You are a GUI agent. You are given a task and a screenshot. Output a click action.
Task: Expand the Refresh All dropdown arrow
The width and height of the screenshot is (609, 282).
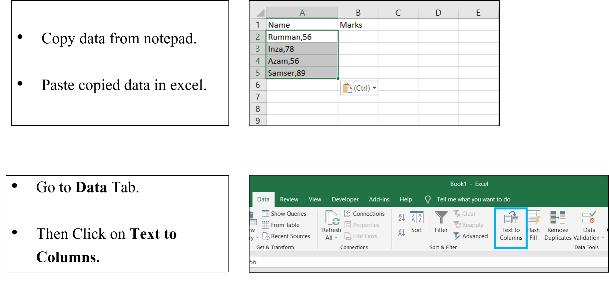(x=336, y=238)
